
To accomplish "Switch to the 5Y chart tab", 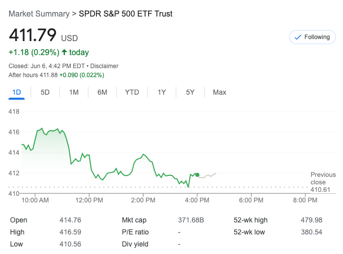I will (x=190, y=92).
